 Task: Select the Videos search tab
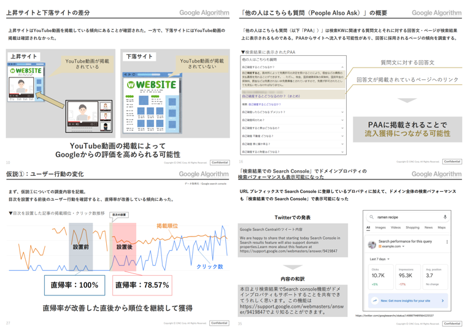[x=396, y=228]
